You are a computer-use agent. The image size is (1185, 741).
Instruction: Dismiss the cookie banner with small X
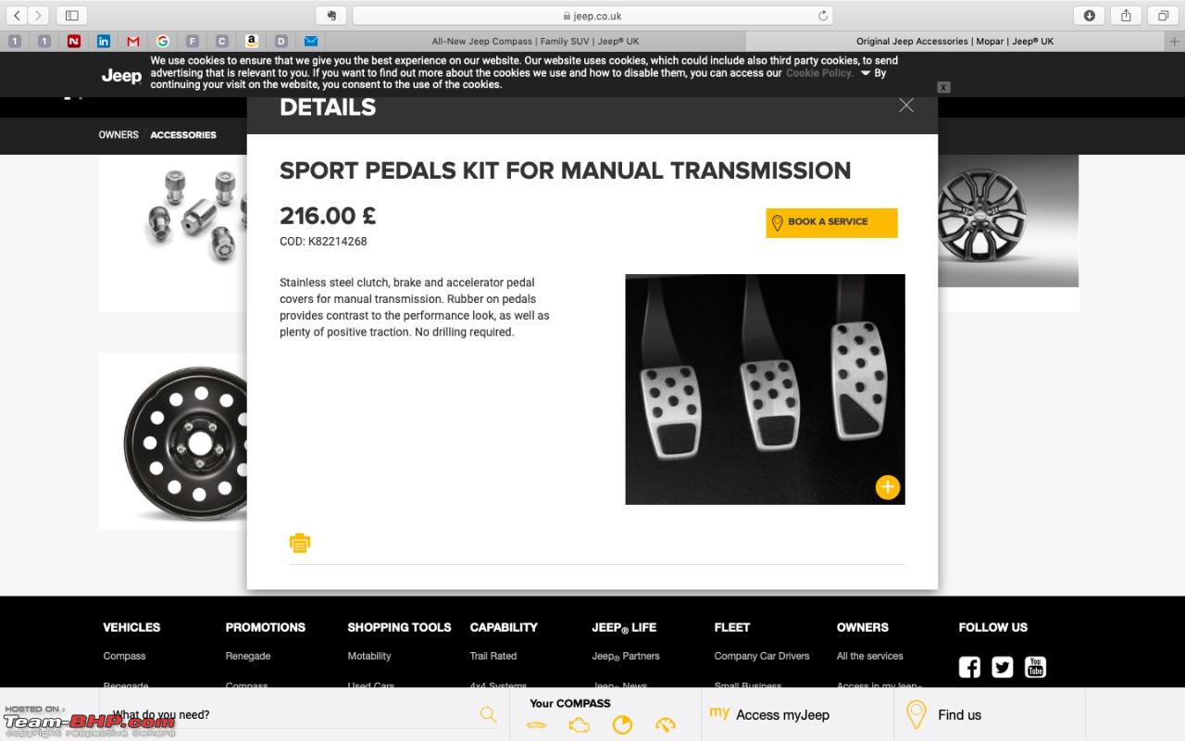click(943, 87)
